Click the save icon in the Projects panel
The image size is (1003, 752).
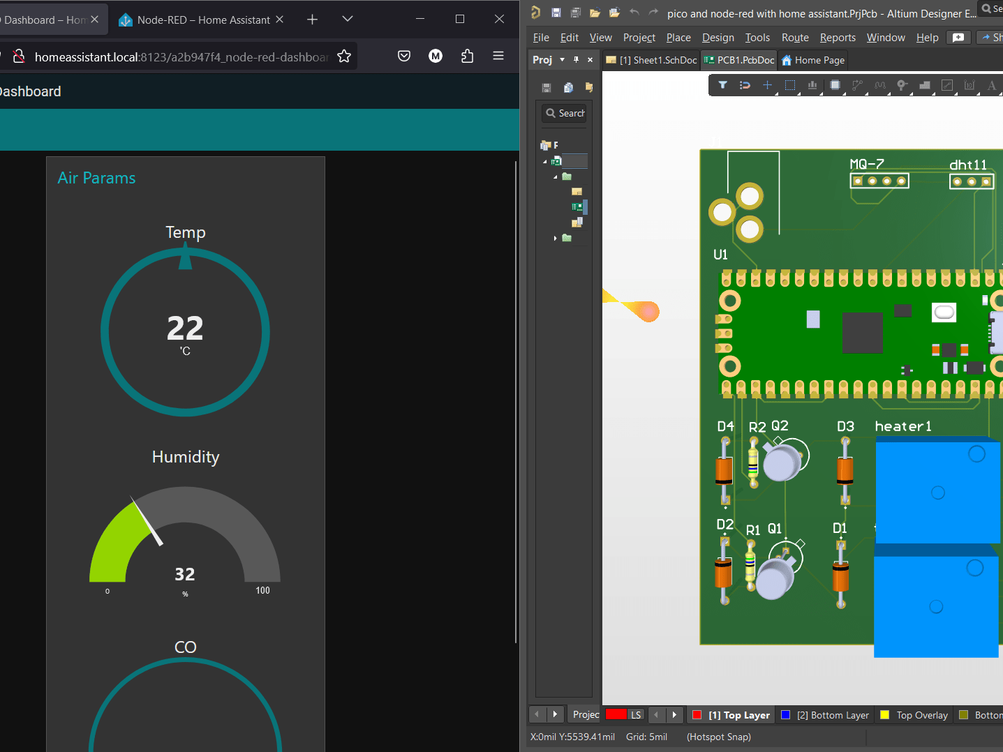pyautogui.click(x=547, y=87)
